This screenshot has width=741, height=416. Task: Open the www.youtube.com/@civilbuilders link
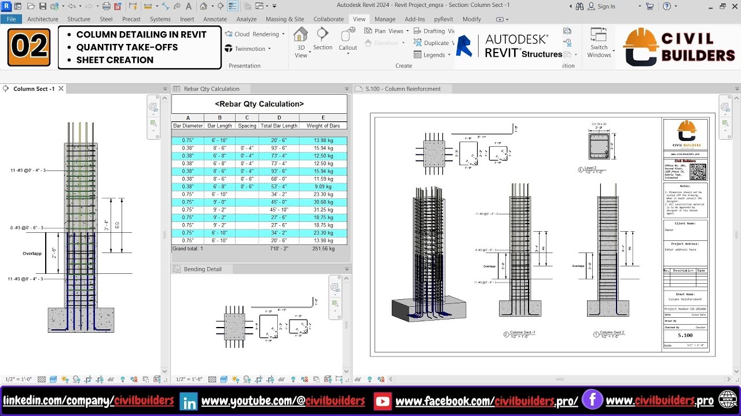click(x=283, y=400)
